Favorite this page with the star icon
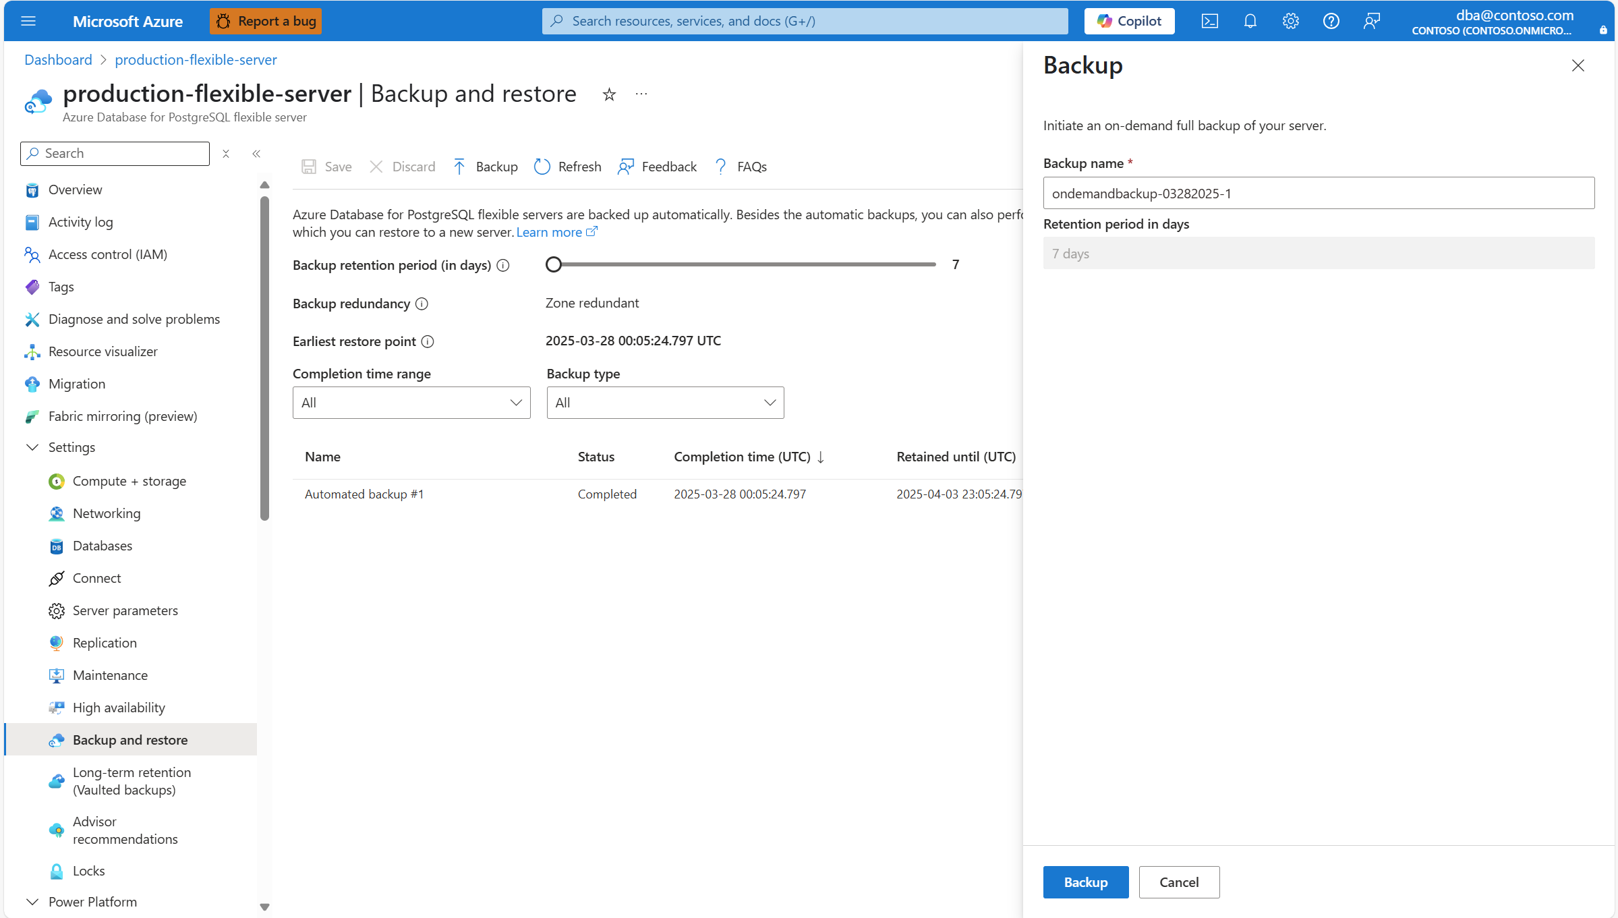This screenshot has width=1618, height=918. (x=609, y=94)
